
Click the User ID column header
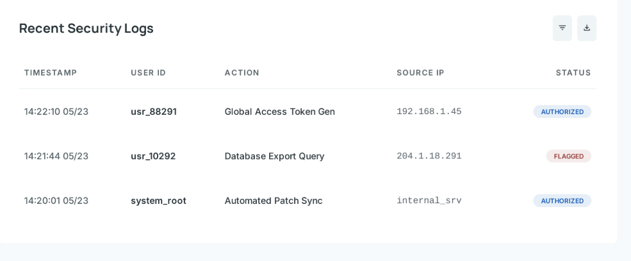coord(148,72)
